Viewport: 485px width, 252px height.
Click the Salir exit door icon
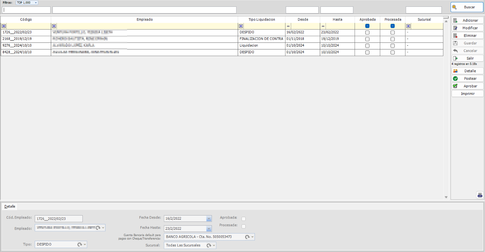[456, 58]
